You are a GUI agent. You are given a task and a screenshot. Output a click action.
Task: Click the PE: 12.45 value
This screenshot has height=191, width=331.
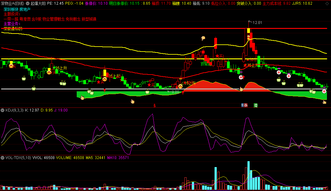[x=55, y=3]
